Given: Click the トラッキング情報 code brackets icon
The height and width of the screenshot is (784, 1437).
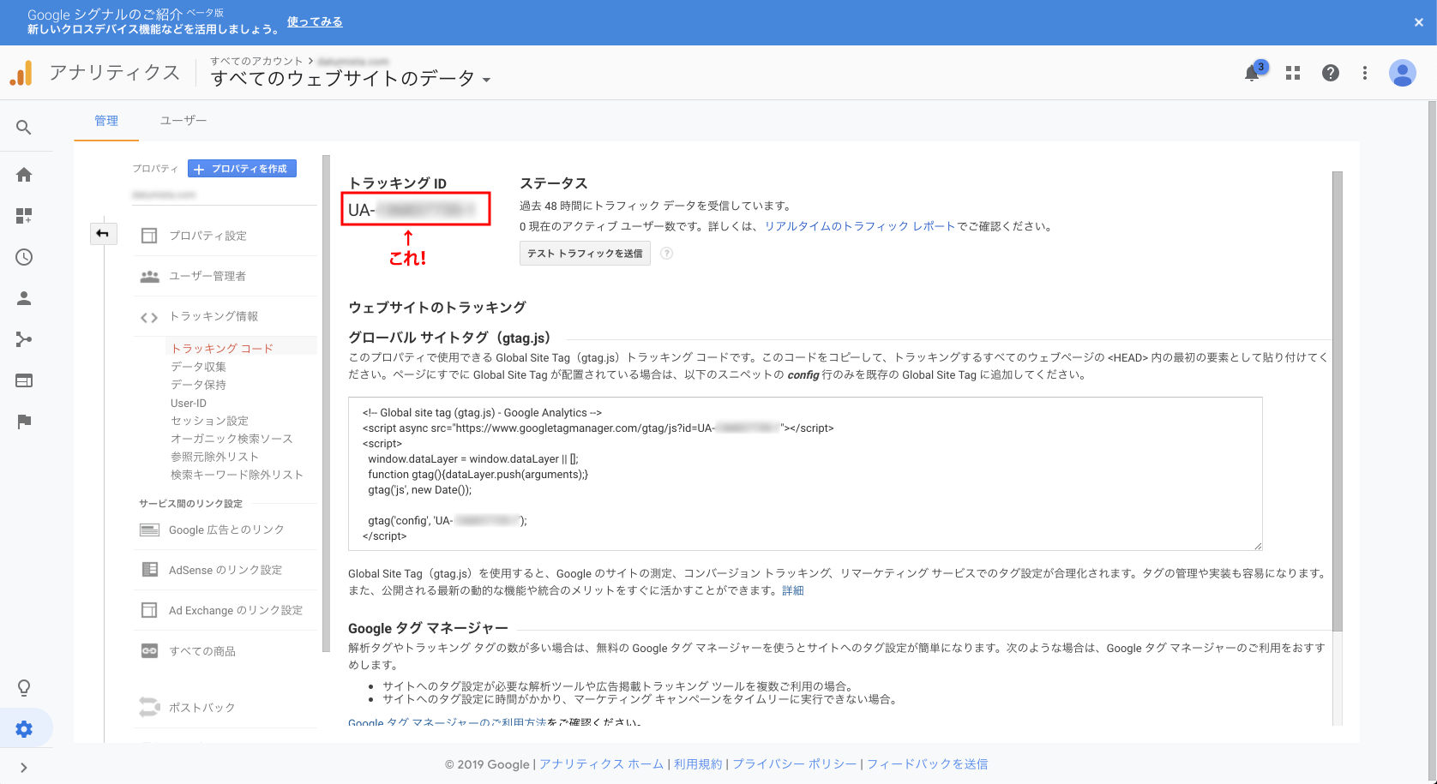Looking at the screenshot, I should click(149, 317).
